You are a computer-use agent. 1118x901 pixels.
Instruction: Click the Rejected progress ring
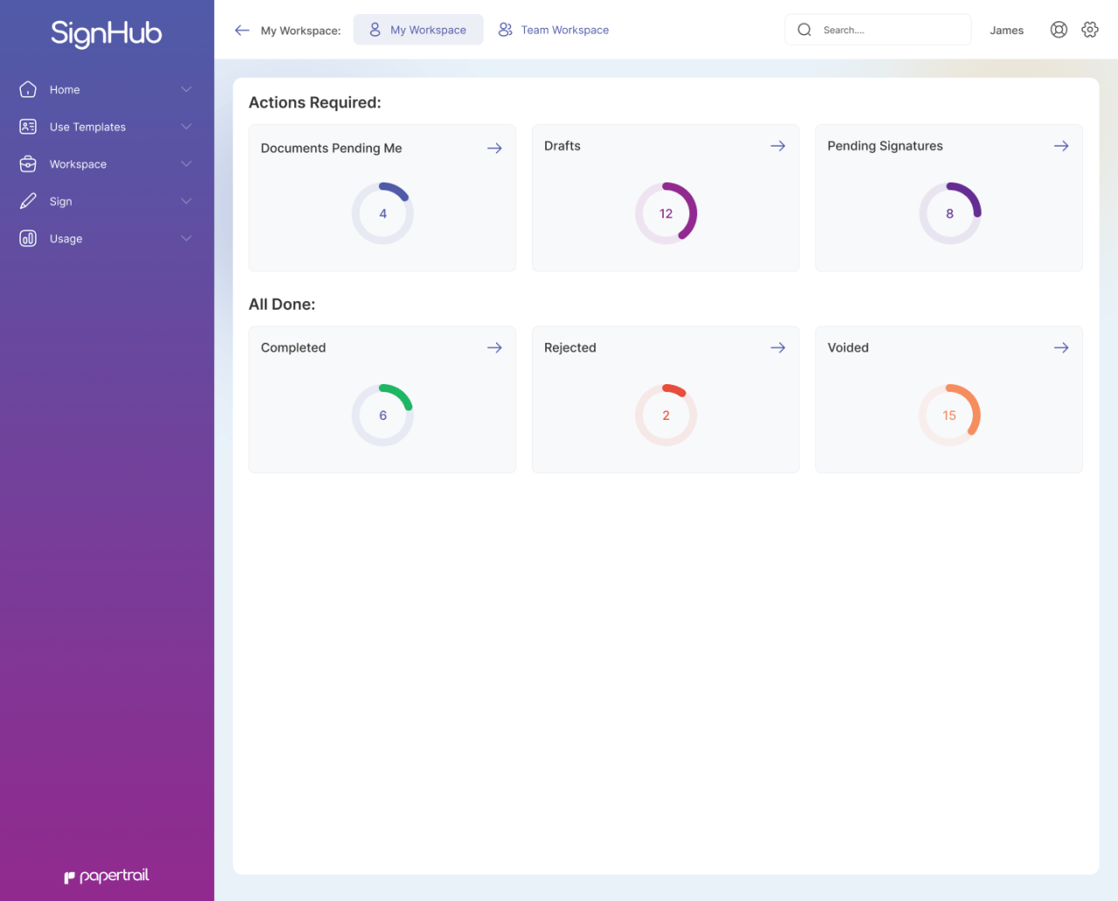pos(666,415)
